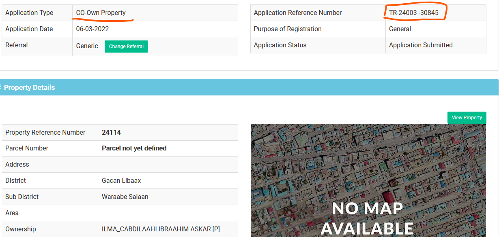Image resolution: width=499 pixels, height=237 pixels.
Task: Select the 'CO-Own Property' application type value
Action: (x=101, y=13)
